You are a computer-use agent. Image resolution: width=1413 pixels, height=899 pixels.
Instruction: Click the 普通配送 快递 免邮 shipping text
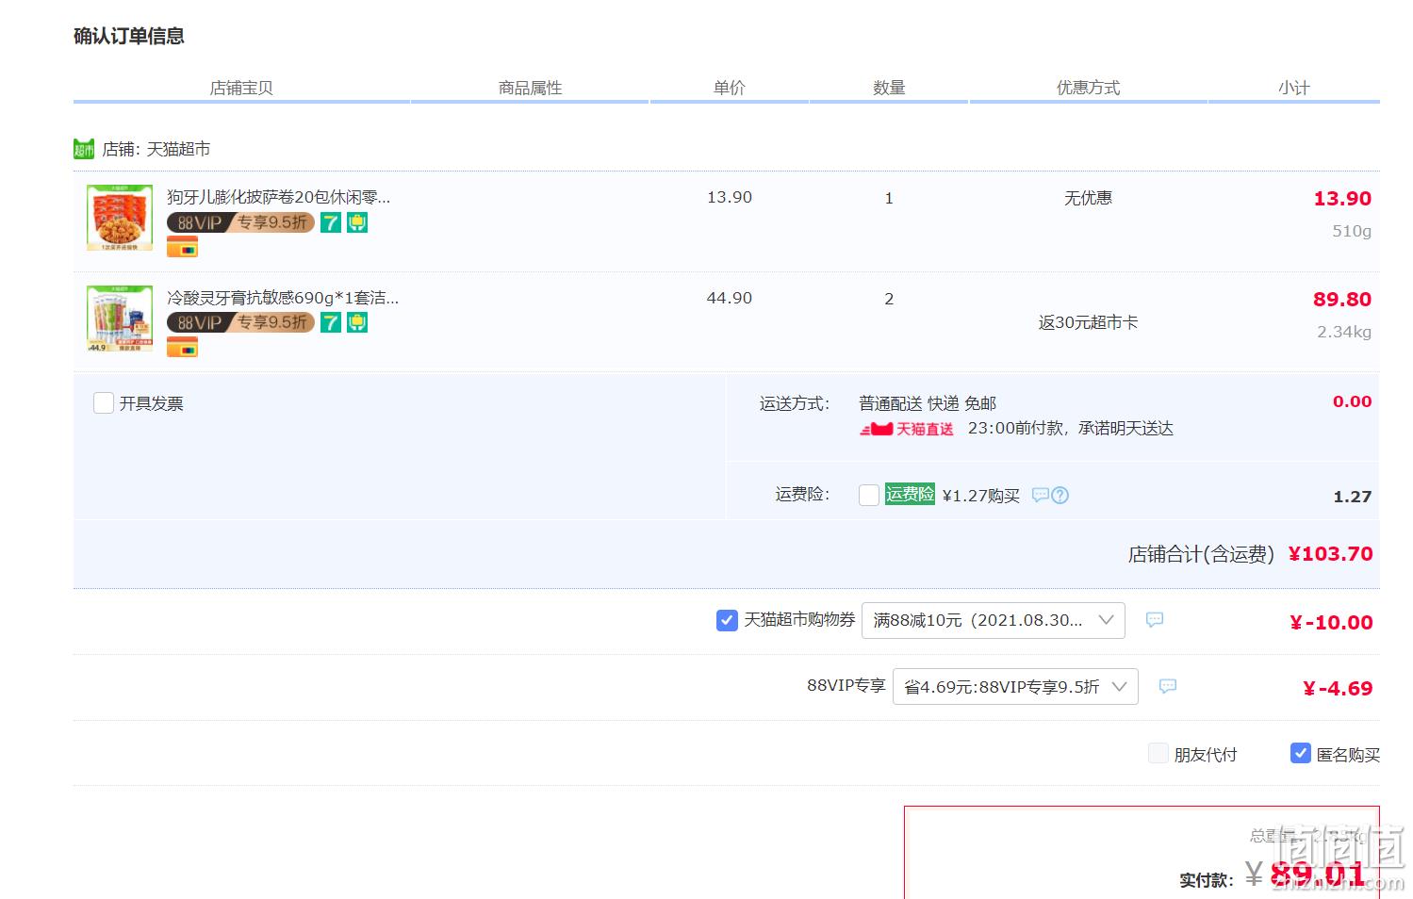pyautogui.click(x=928, y=403)
